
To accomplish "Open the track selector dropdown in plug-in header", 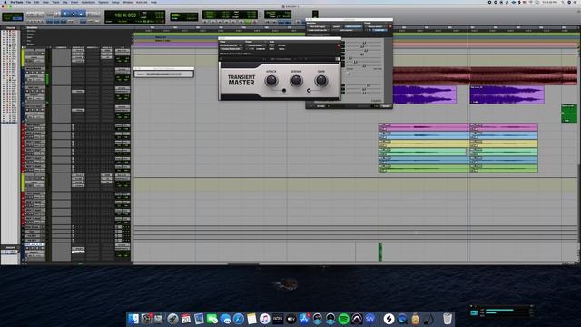I will pos(231,45).
